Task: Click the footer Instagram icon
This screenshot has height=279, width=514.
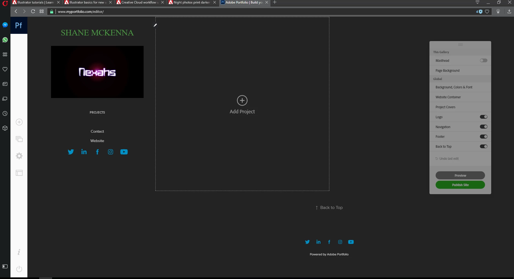Action: (340, 242)
